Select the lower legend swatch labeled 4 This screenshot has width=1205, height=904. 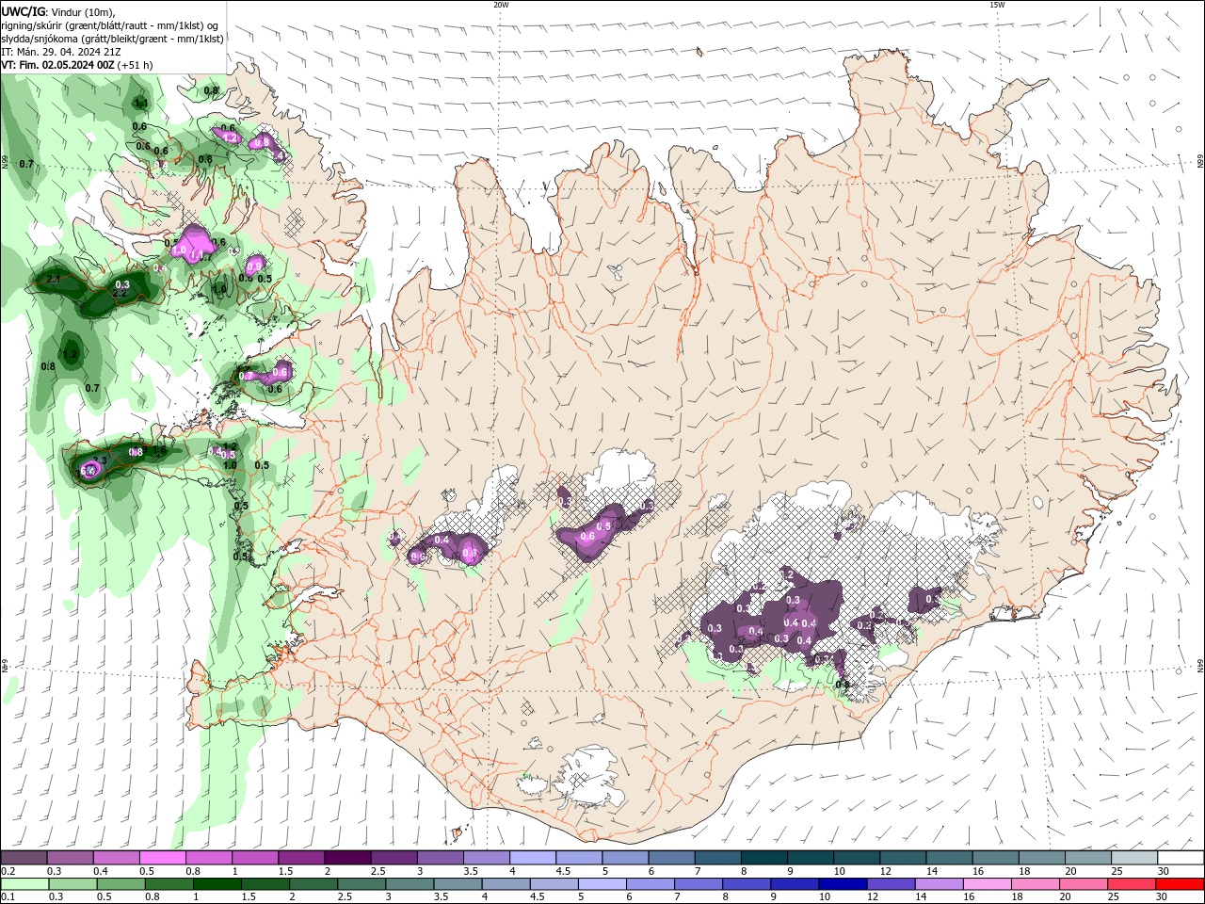(x=506, y=884)
